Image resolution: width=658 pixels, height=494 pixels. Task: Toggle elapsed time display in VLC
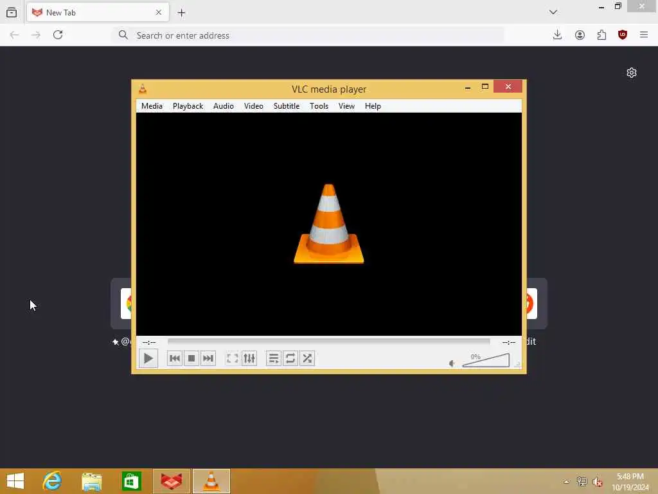149,342
